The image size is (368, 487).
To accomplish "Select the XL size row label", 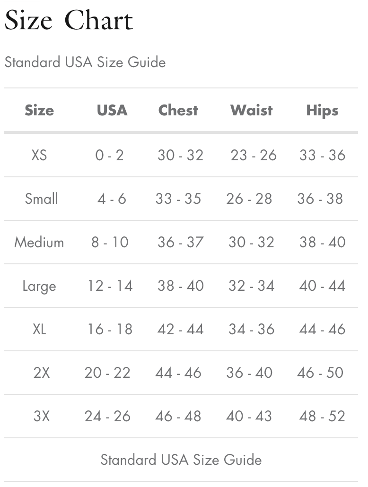I will (39, 329).
